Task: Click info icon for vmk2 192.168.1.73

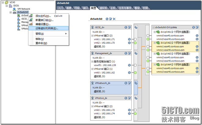Action: [129, 43]
